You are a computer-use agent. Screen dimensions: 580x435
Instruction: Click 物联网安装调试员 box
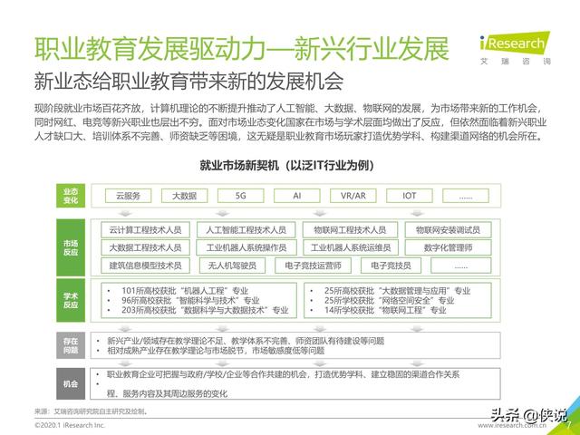(448, 229)
